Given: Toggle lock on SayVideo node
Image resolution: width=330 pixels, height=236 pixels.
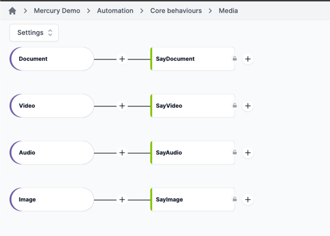Looking at the screenshot, I should tap(235, 105).
